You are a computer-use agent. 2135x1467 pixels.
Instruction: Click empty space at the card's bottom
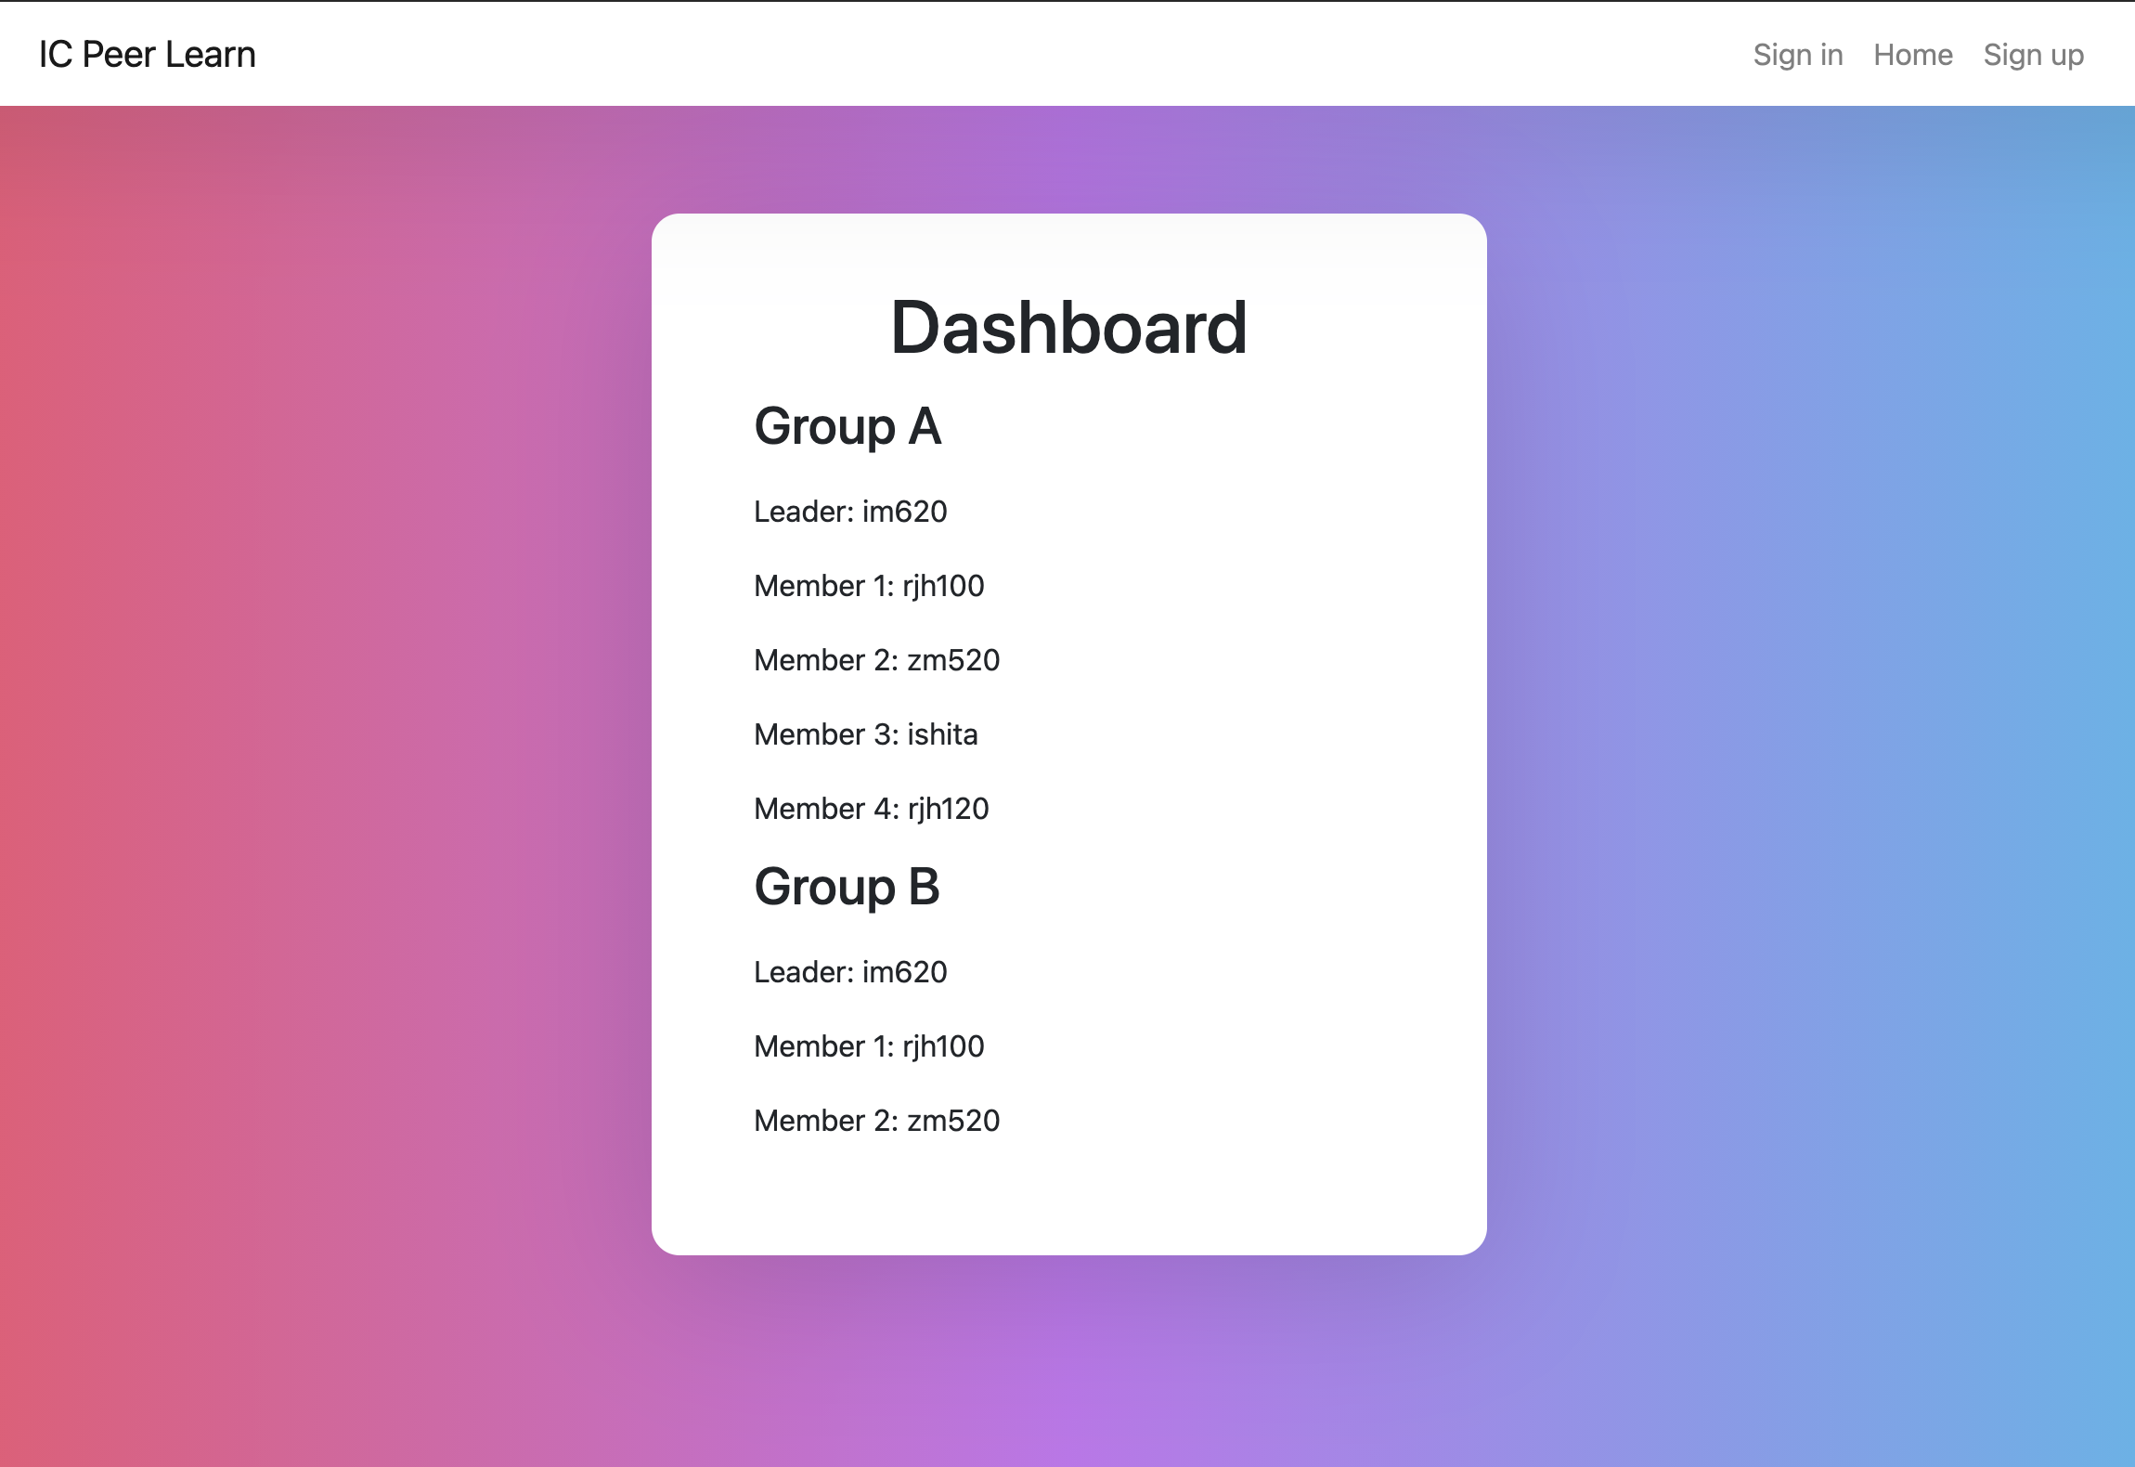coord(1068,1202)
